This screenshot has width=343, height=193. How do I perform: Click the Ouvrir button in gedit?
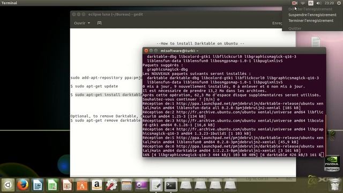80,23
